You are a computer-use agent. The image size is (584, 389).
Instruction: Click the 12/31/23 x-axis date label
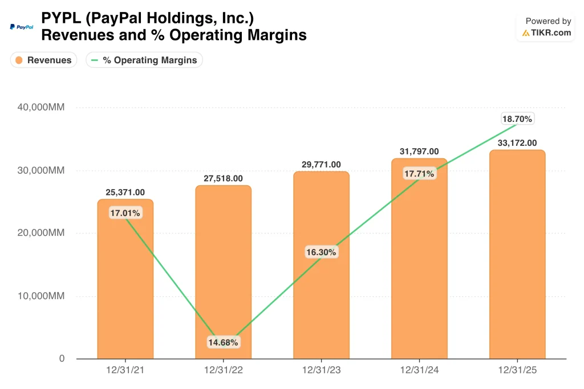coord(322,370)
